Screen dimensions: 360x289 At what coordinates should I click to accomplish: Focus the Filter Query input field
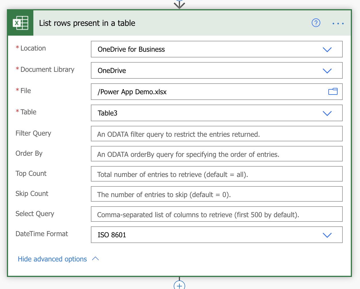click(x=217, y=134)
